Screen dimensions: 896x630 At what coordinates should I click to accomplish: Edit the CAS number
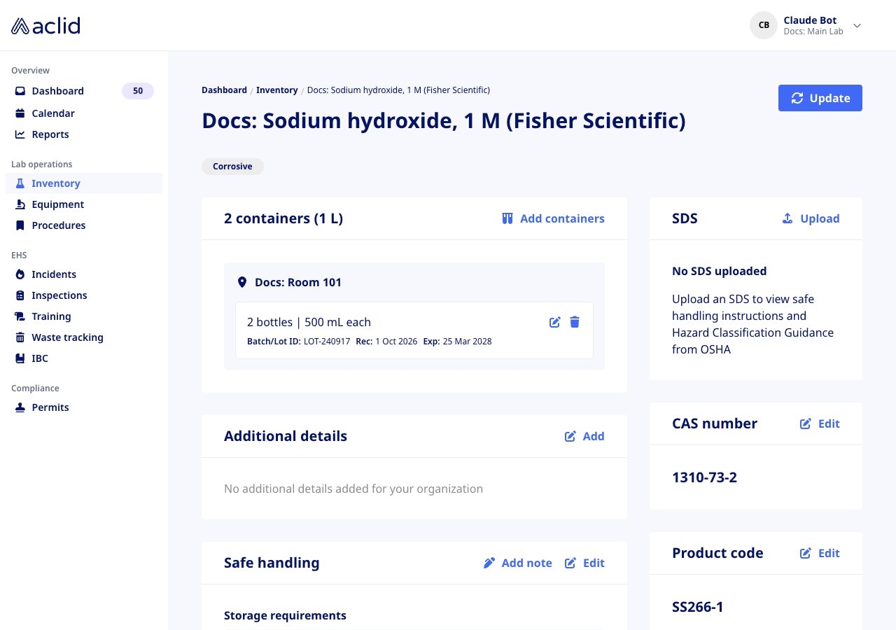pos(820,423)
